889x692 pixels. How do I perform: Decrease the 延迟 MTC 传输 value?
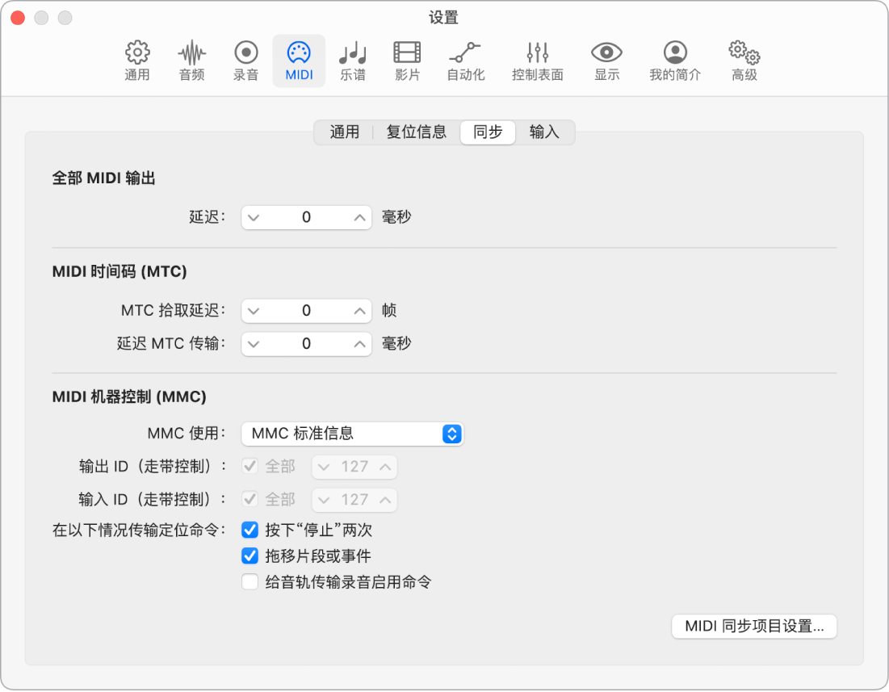click(x=254, y=344)
